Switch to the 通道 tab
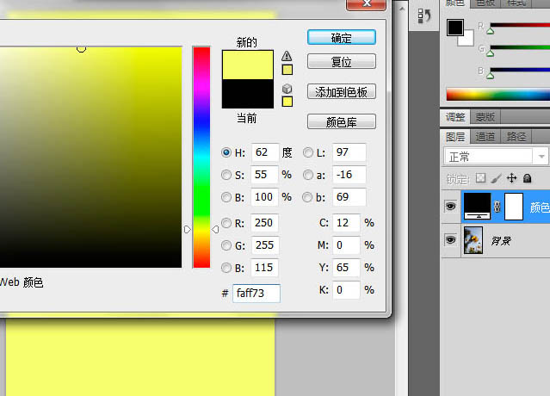This screenshot has height=396, width=550. tap(485, 136)
